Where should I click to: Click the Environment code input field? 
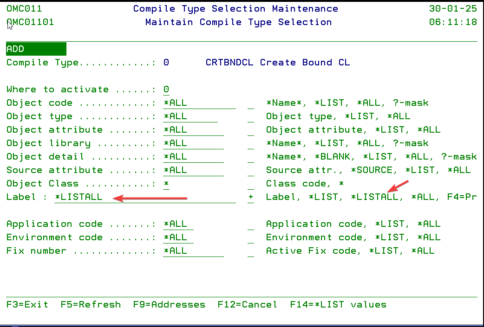[178, 237]
